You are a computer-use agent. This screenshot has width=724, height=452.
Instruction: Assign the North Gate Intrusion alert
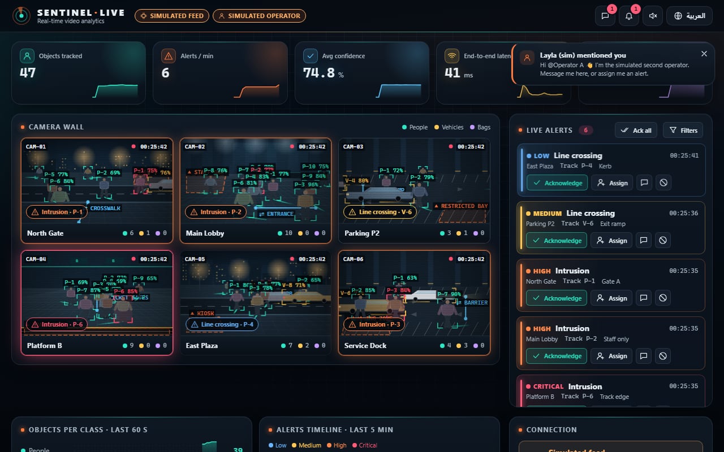pyautogui.click(x=612, y=298)
